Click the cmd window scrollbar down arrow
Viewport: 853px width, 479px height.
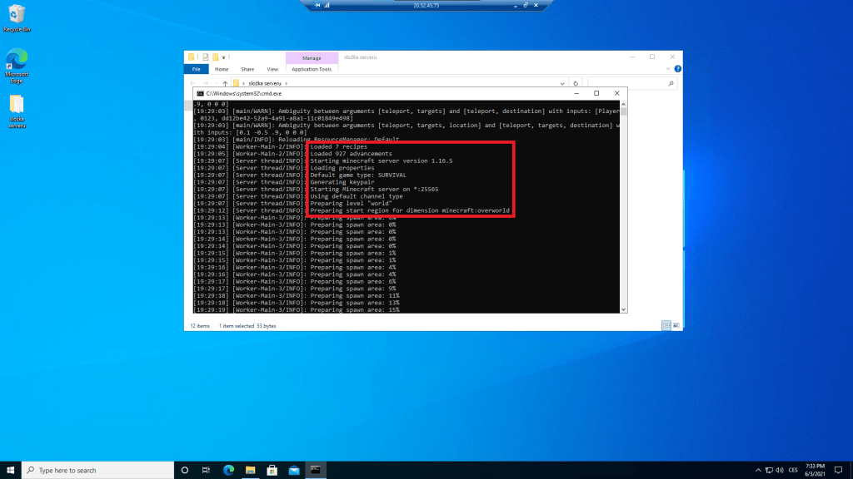click(x=623, y=309)
